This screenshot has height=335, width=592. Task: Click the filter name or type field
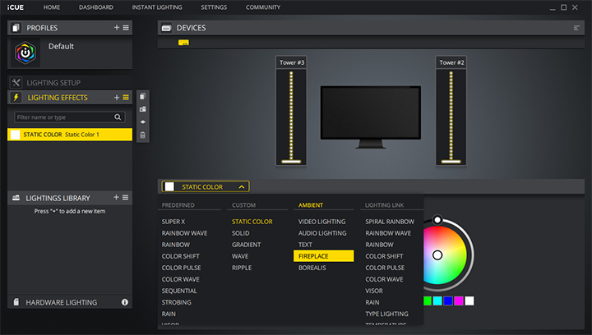coord(62,117)
